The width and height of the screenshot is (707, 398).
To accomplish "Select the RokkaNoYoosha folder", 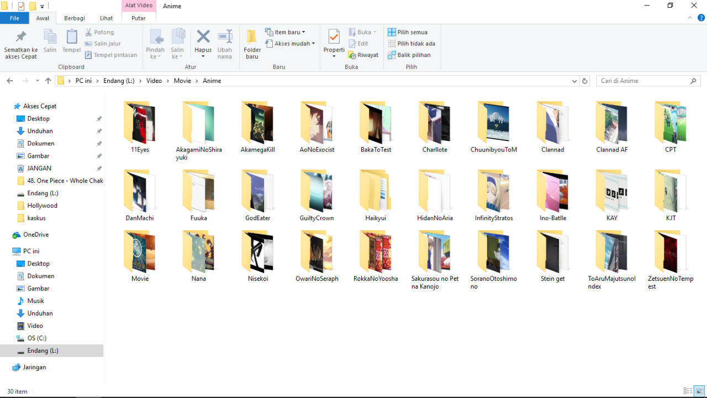I will (376, 256).
